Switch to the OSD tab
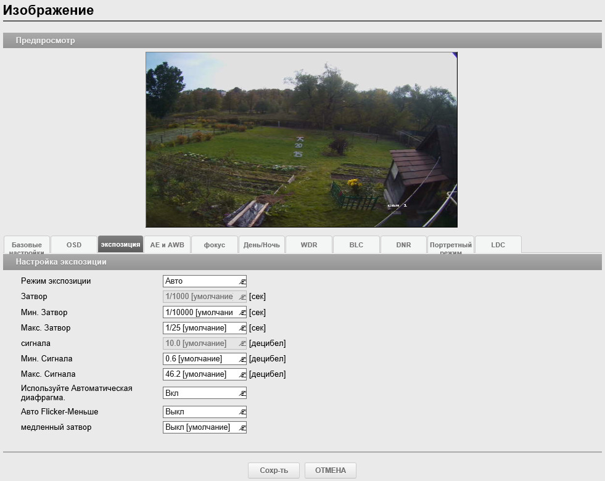 (x=73, y=245)
